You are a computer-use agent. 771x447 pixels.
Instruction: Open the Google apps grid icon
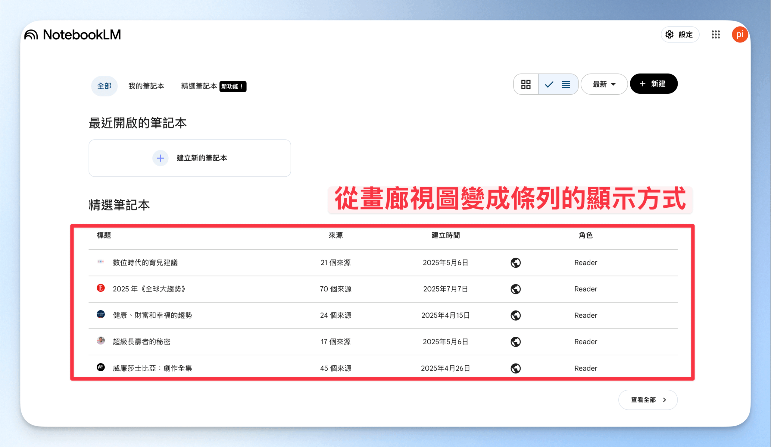tap(716, 34)
